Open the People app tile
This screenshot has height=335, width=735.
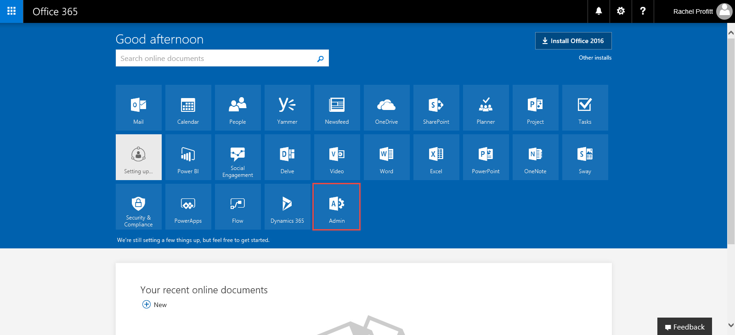[238, 108]
